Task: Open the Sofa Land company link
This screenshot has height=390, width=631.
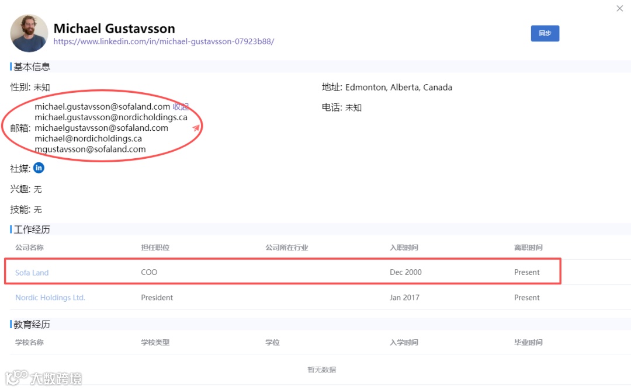Action: point(32,273)
